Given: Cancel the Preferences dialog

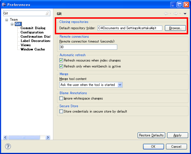Looking at the screenshot, I should [x=176, y=147].
